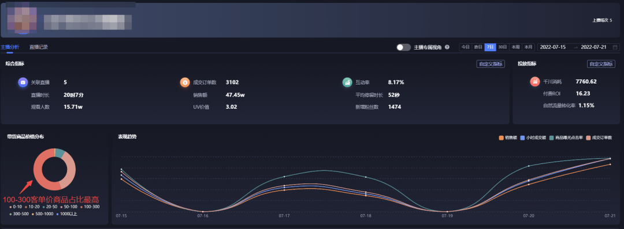Image resolution: width=624 pixels, height=229 pixels.
Task: Click 直播时长 value 20时7分
Action: 73,95
